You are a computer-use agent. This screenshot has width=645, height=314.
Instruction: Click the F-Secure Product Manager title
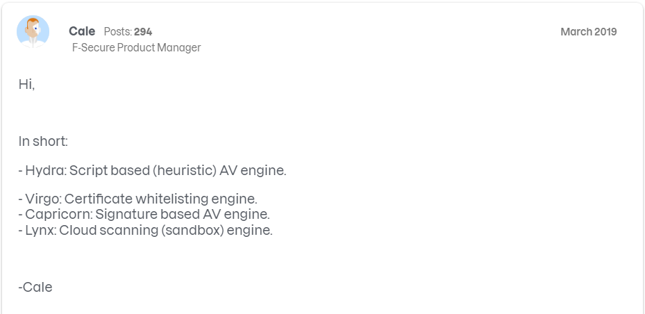coord(136,48)
